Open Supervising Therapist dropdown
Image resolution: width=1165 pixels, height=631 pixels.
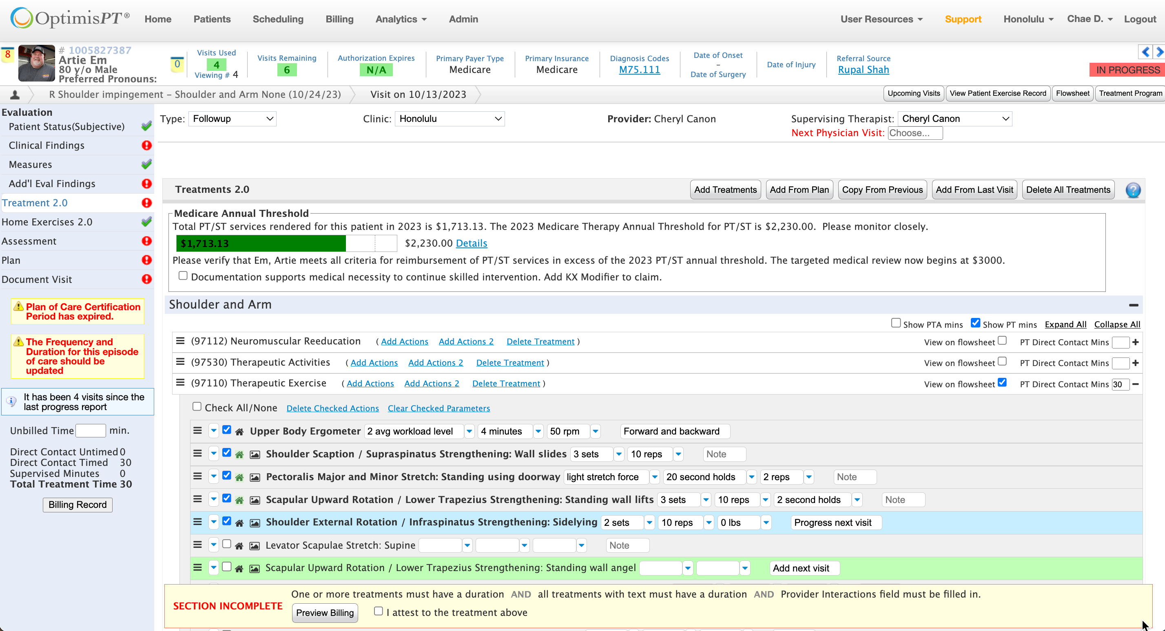click(954, 119)
